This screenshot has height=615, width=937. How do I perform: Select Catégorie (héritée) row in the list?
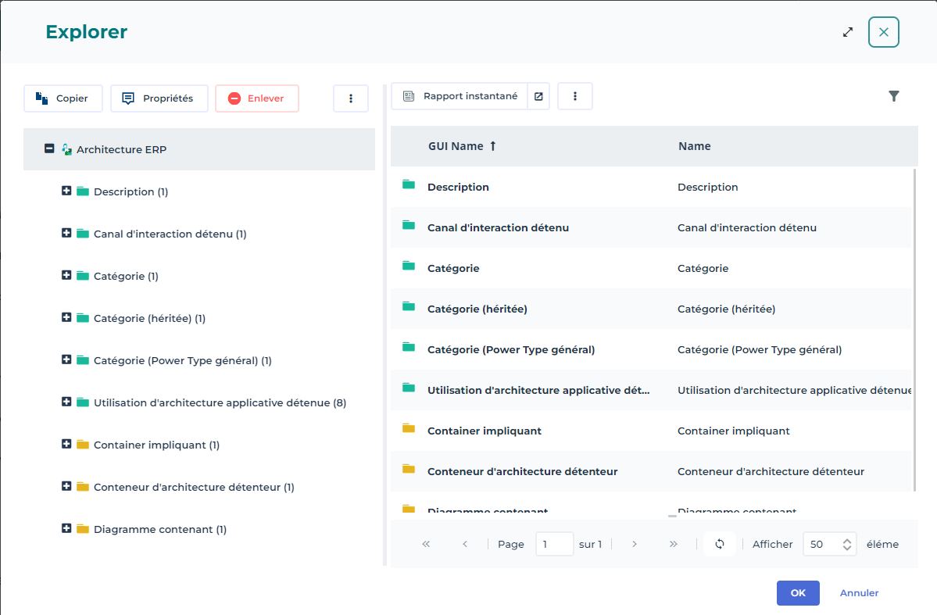point(477,309)
